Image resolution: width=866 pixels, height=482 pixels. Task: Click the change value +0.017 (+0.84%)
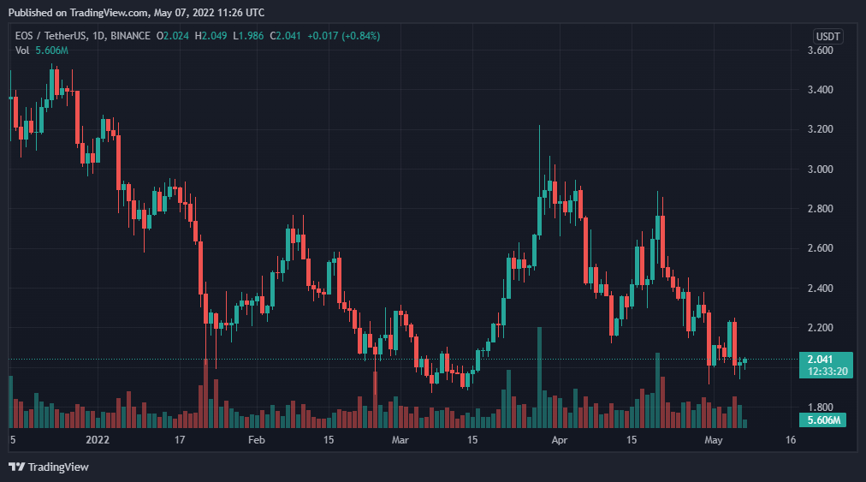[x=343, y=36]
